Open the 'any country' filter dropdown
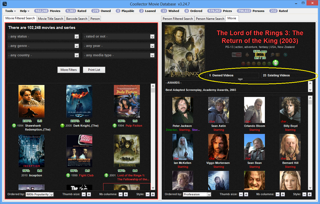 tap(43, 55)
